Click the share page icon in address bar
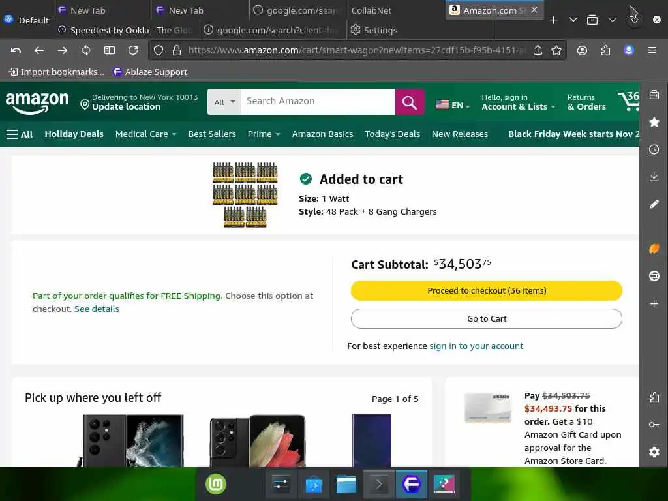 (x=538, y=50)
